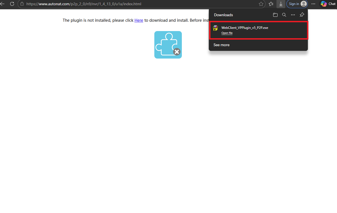Screen dimensions: 337x213
Task: Reload the current page
Action: coord(12,4)
